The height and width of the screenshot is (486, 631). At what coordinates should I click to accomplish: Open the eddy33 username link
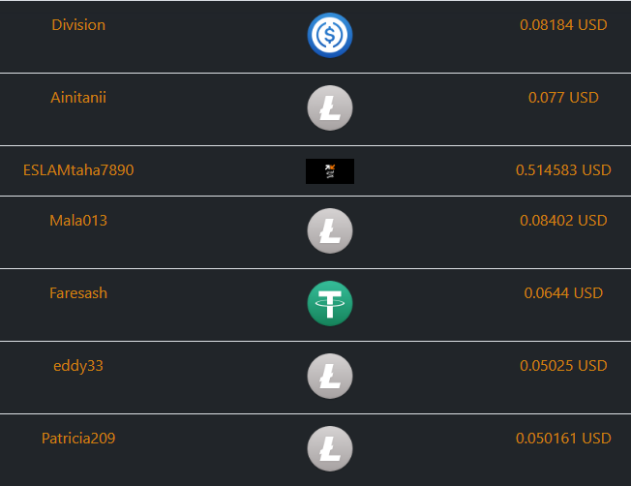tap(78, 366)
